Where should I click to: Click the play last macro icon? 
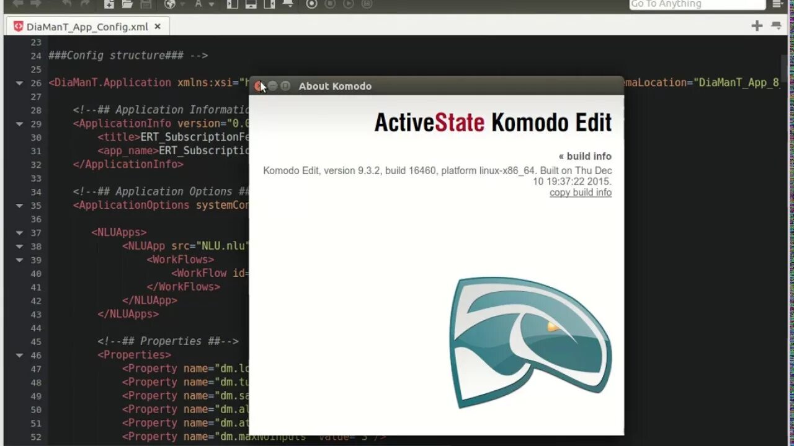point(349,4)
